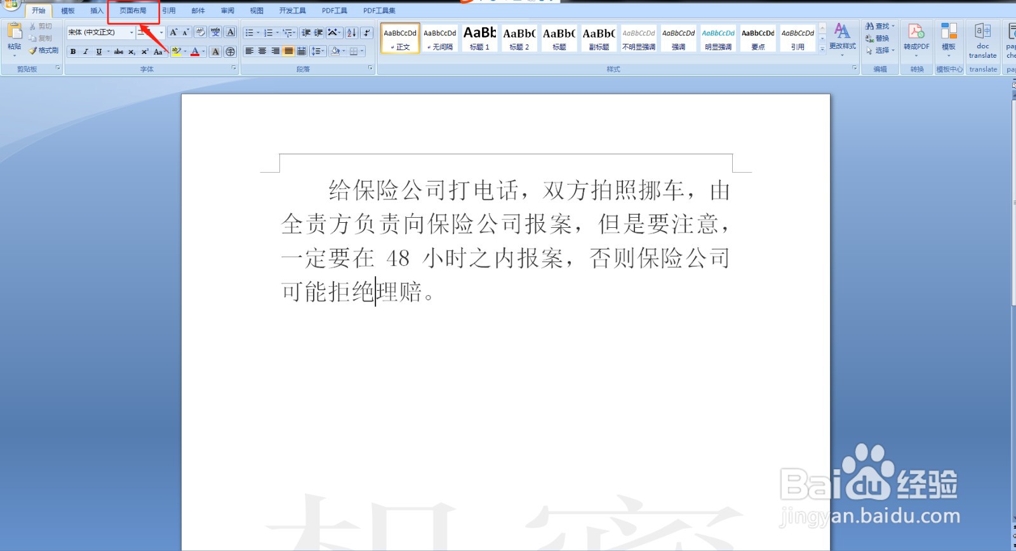The height and width of the screenshot is (551, 1016).
Task: Click the Character Border icon
Action: [231, 32]
